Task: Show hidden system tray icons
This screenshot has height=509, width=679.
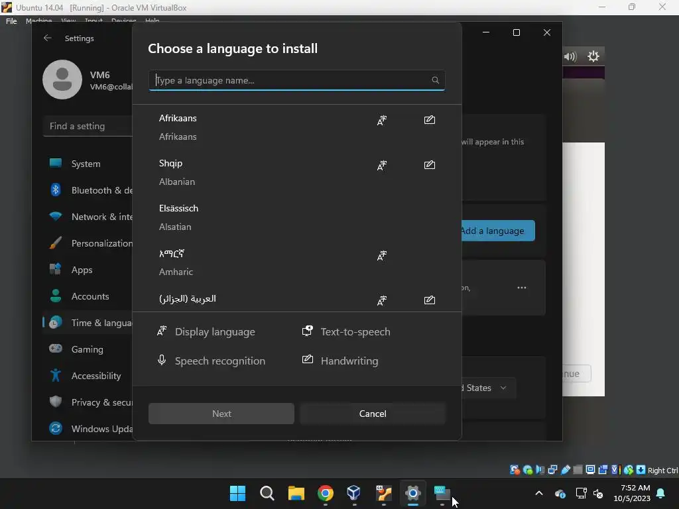Action: point(539,493)
